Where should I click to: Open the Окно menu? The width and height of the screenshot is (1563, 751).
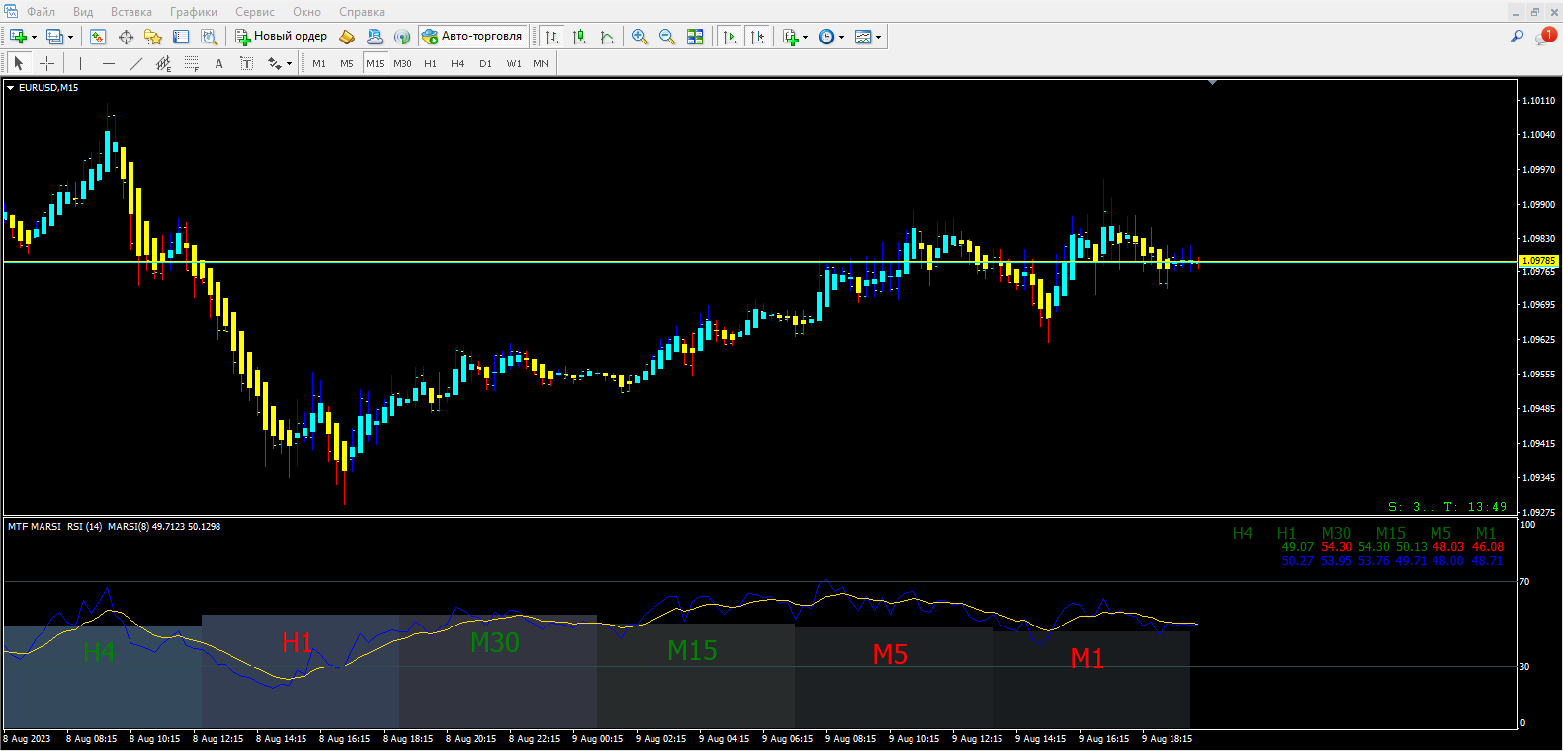coord(306,12)
